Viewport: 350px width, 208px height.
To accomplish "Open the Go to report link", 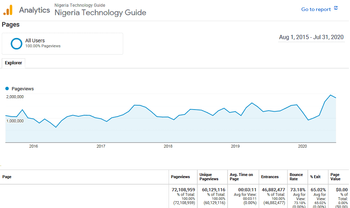I will [x=316, y=9].
